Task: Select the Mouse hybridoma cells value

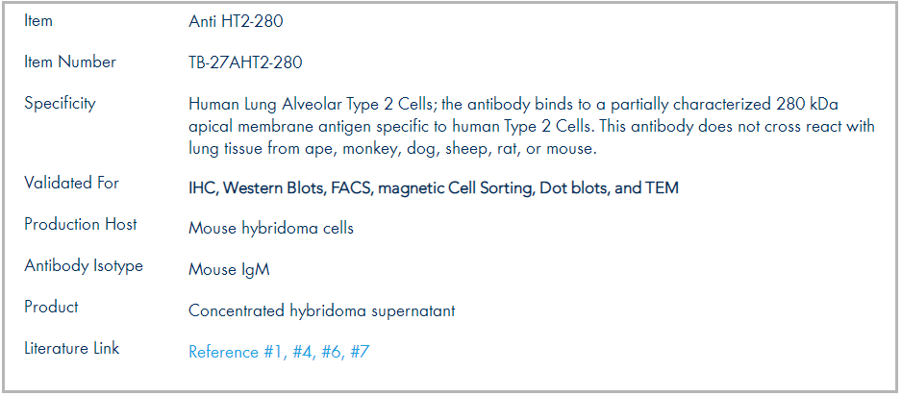Action: (271, 229)
